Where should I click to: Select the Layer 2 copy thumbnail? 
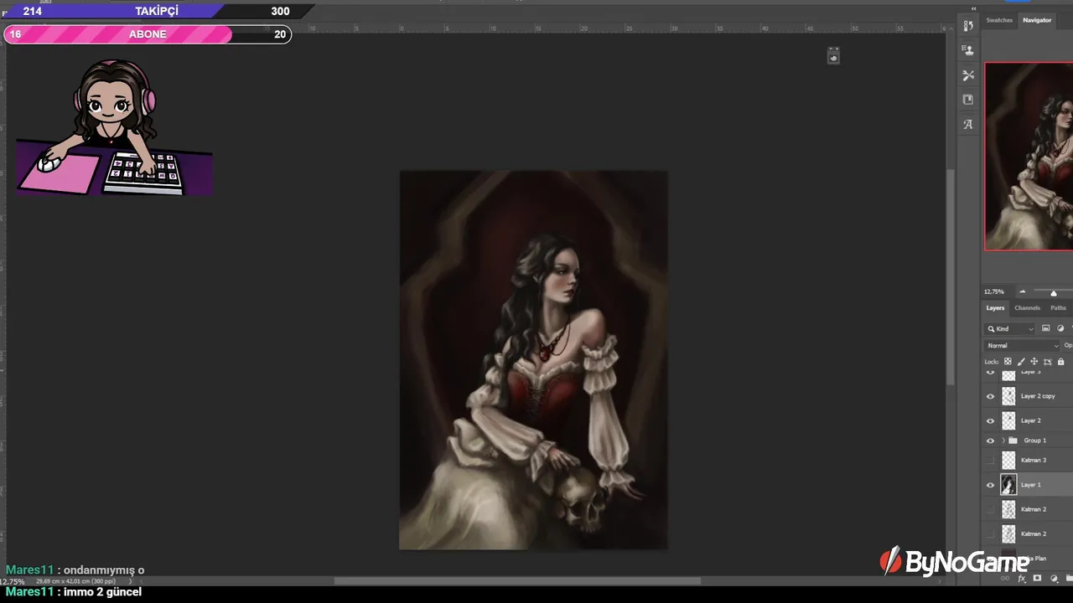pyautogui.click(x=1008, y=396)
